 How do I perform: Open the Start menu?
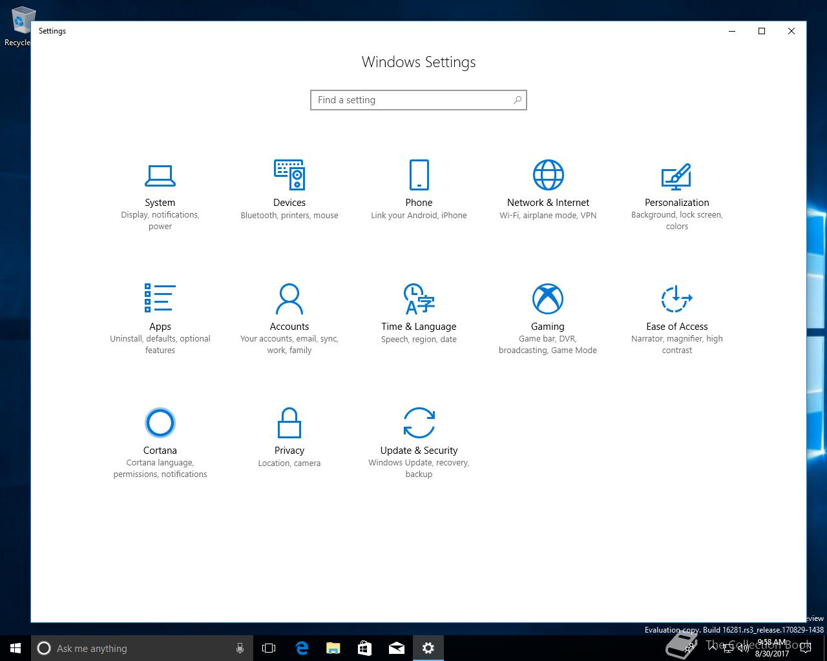(16, 648)
